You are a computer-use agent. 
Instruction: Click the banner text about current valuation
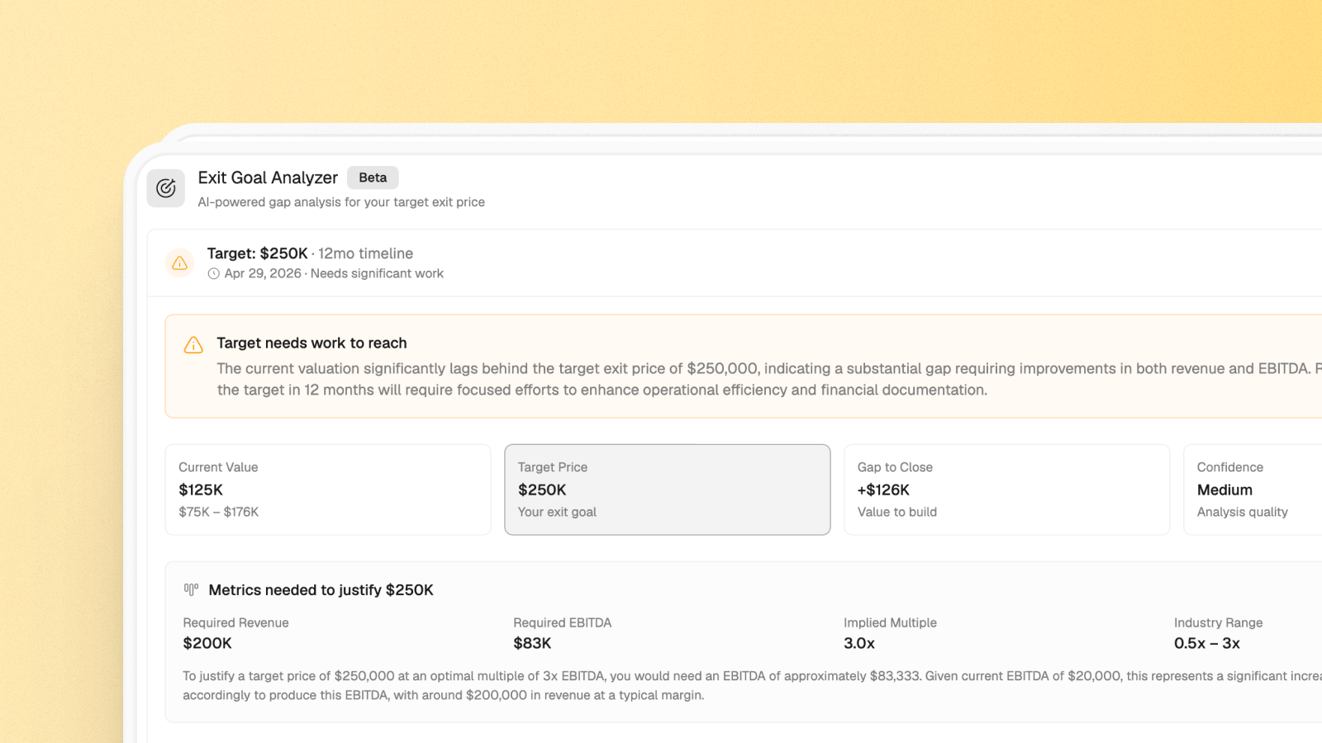[769, 379]
